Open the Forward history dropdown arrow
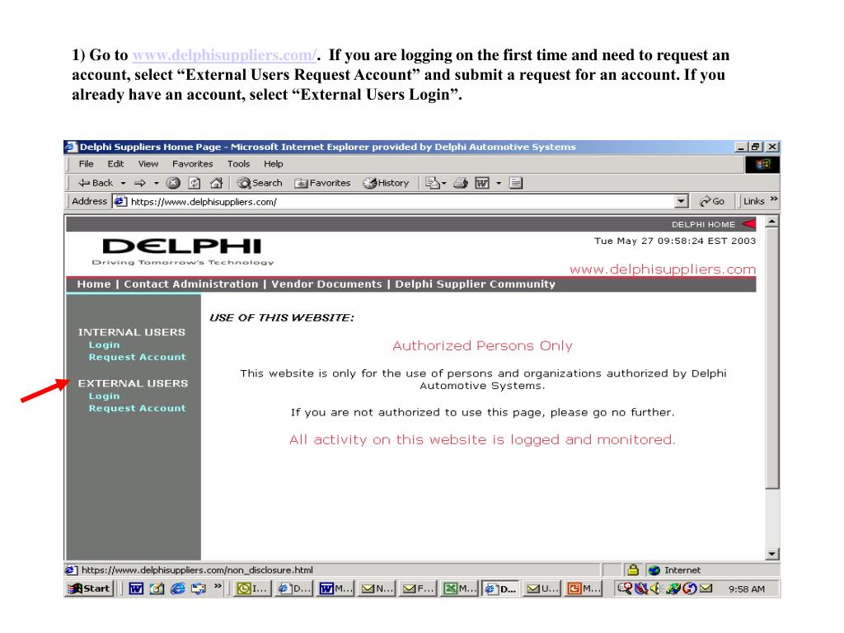This screenshot has height=633, width=844. 156,183
